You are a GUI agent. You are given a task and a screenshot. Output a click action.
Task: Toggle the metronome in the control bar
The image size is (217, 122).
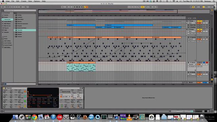point(21,7)
